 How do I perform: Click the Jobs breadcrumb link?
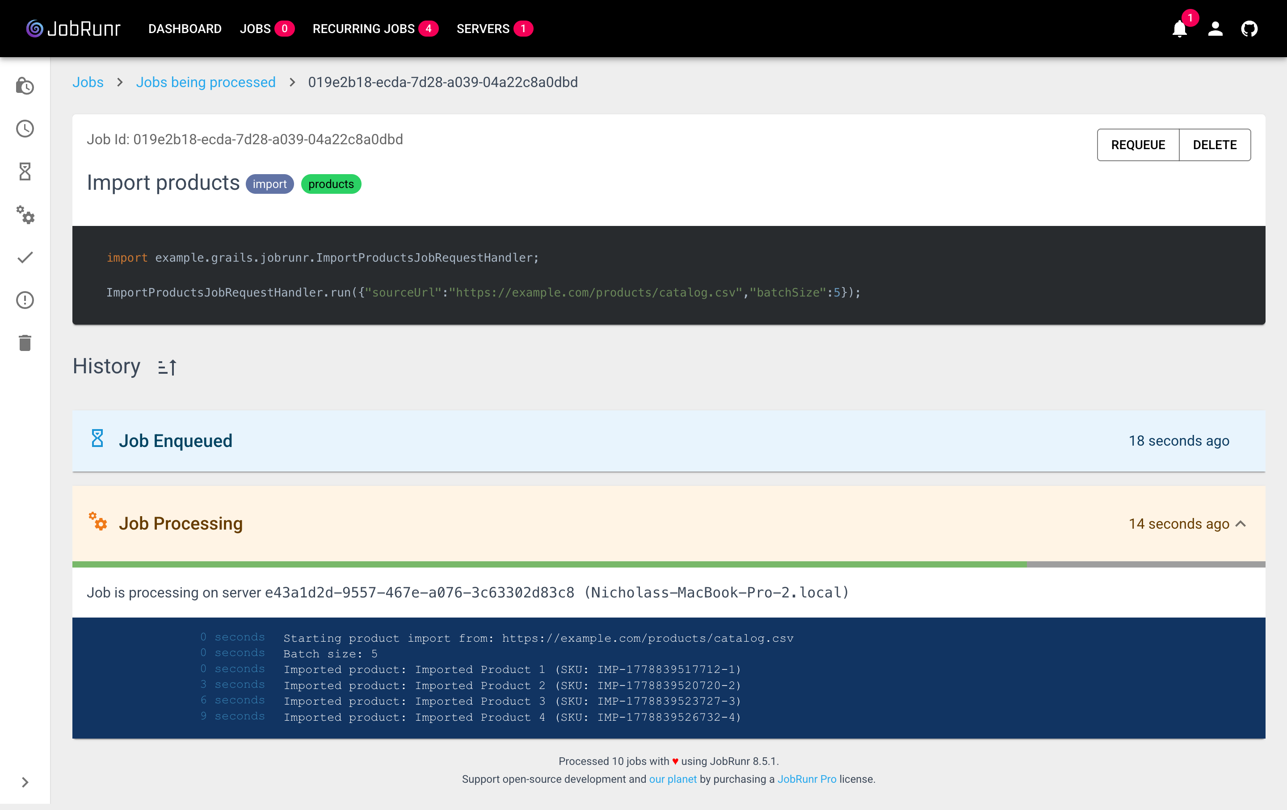tap(88, 82)
